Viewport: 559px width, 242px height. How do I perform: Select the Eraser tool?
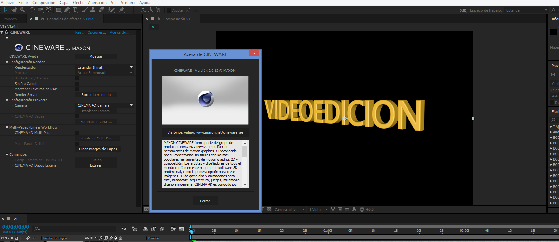[101, 10]
